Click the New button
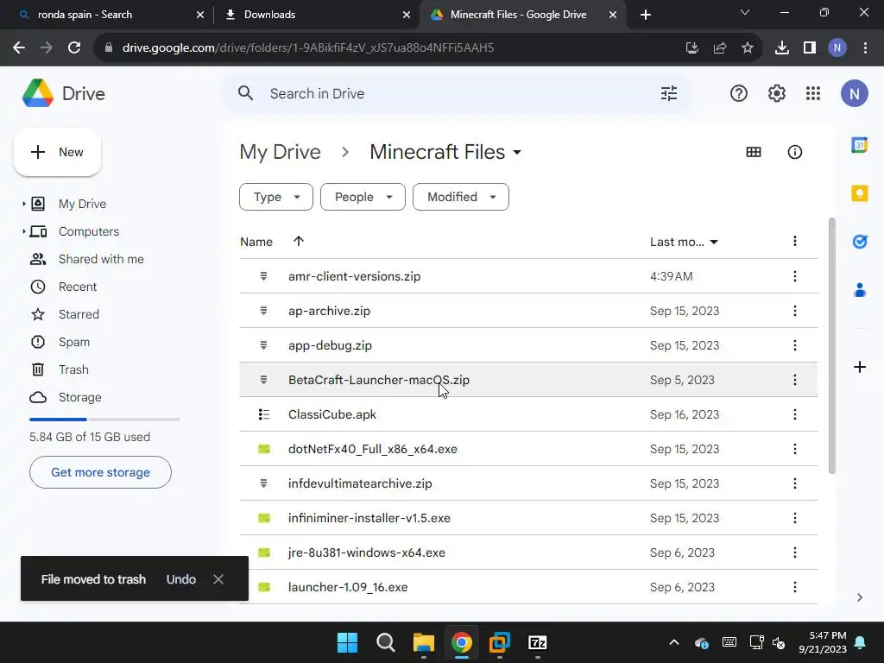The height and width of the screenshot is (663, 884). pos(57,152)
